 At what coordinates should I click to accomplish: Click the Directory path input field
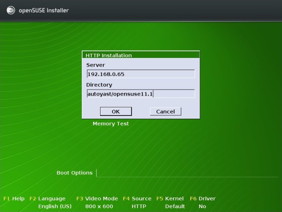coord(141,94)
